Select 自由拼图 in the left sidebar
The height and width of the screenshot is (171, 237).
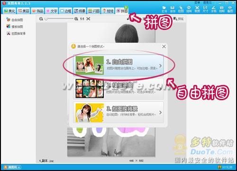coord(15,19)
